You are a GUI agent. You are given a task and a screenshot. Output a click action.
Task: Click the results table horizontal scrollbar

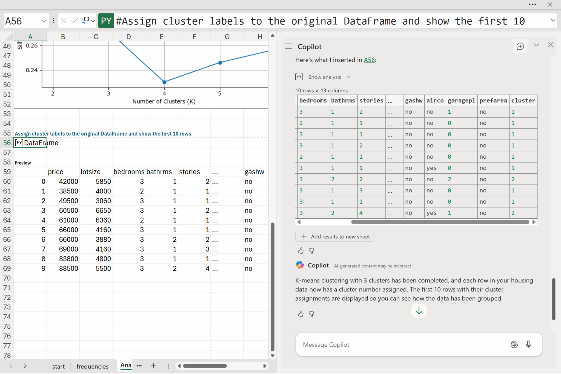tap(440, 222)
